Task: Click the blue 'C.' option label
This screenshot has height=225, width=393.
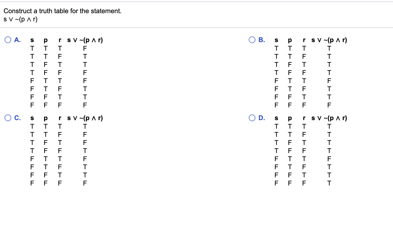Action: click(x=17, y=118)
